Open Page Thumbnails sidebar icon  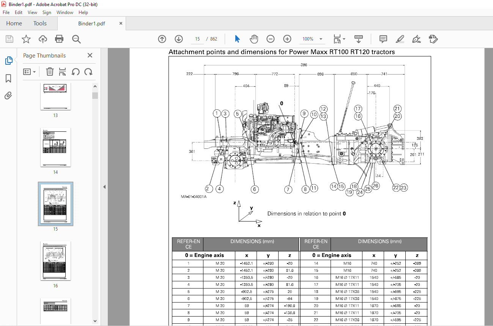pos(8,61)
